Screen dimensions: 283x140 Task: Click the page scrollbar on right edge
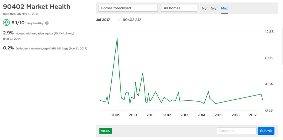(282, 45)
